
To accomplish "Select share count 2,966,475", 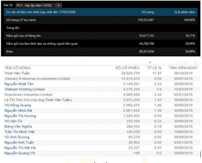I will 131,105.
